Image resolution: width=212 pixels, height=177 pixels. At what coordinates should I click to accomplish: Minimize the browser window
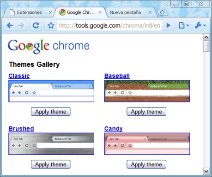point(176,4)
